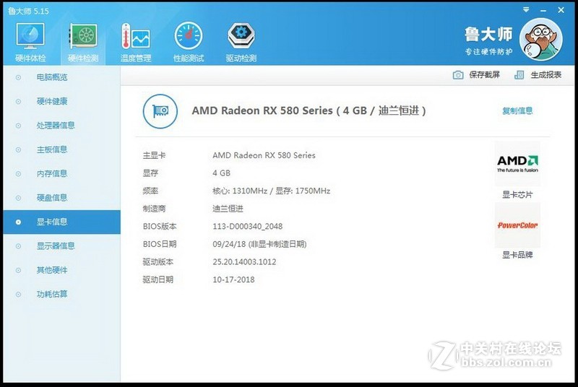Click the 显存 value 4 GB
This screenshot has height=387, width=578.
pos(222,173)
